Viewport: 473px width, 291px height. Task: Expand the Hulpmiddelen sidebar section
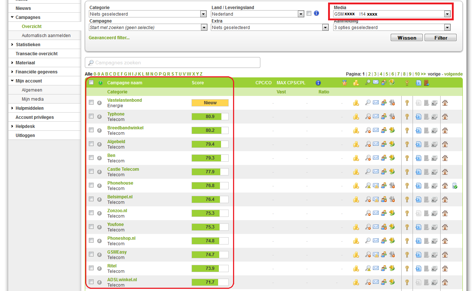pyautogui.click(x=29, y=108)
